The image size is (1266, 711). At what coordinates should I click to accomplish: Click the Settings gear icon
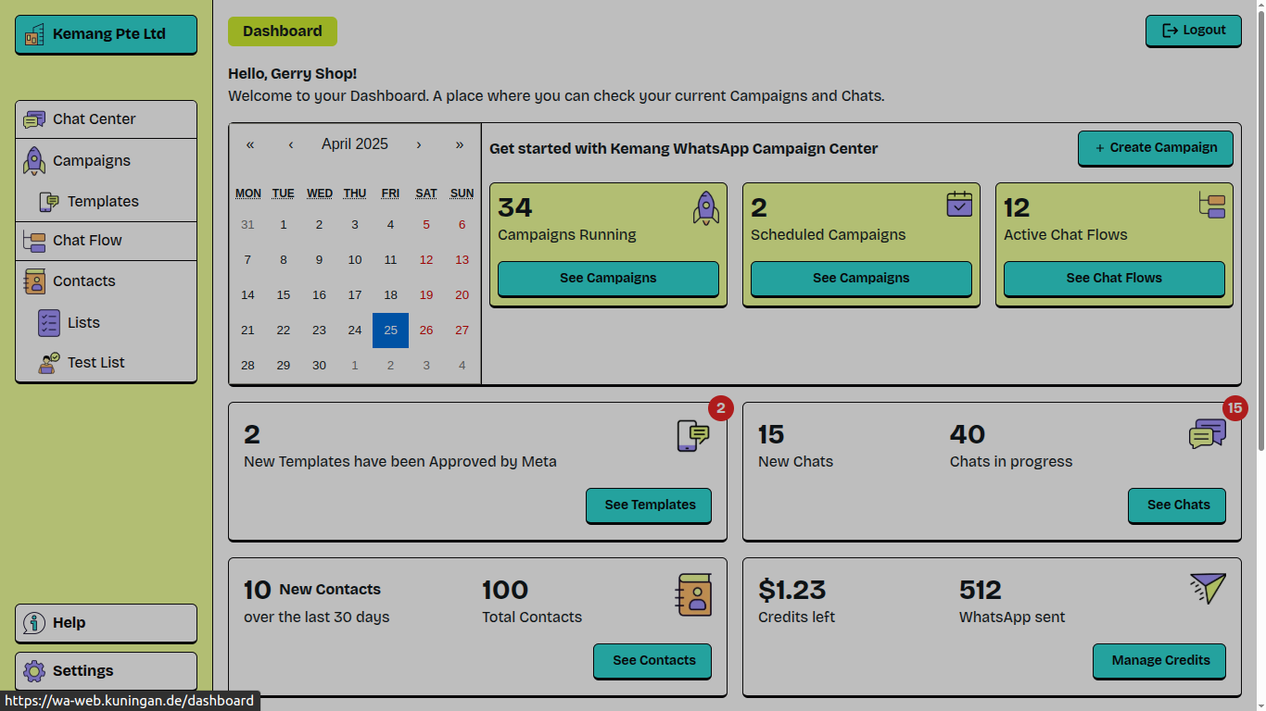34,671
